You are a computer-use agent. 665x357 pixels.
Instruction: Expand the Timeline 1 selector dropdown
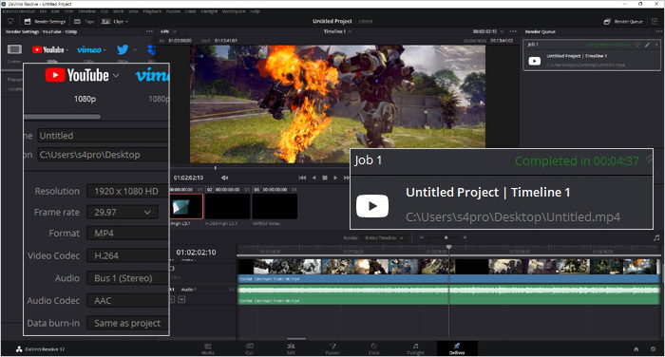337,31
